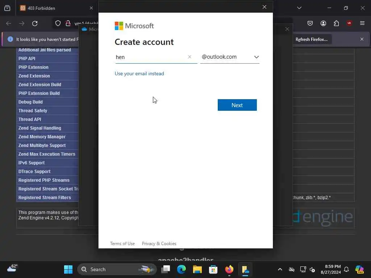371x278 pixels.
Task: Open the Terms of Use link
Action: click(122, 244)
